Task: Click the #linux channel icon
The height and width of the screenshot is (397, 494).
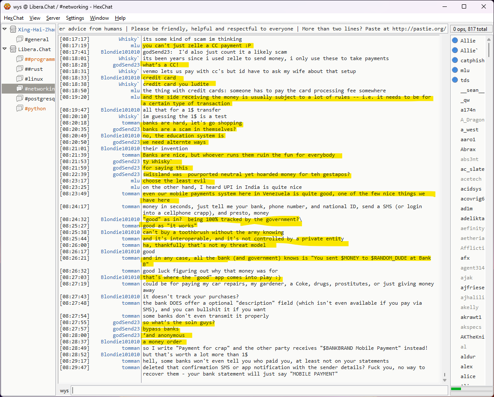Action: 19,79
